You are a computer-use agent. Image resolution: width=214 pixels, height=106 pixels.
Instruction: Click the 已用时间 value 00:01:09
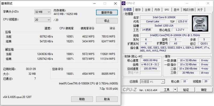[31, 69]
